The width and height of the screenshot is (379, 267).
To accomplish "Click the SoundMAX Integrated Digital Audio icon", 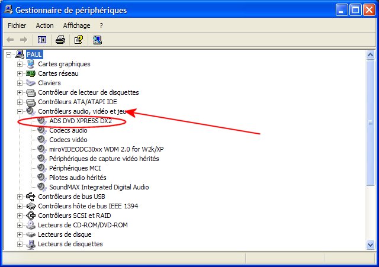I will click(x=42, y=187).
